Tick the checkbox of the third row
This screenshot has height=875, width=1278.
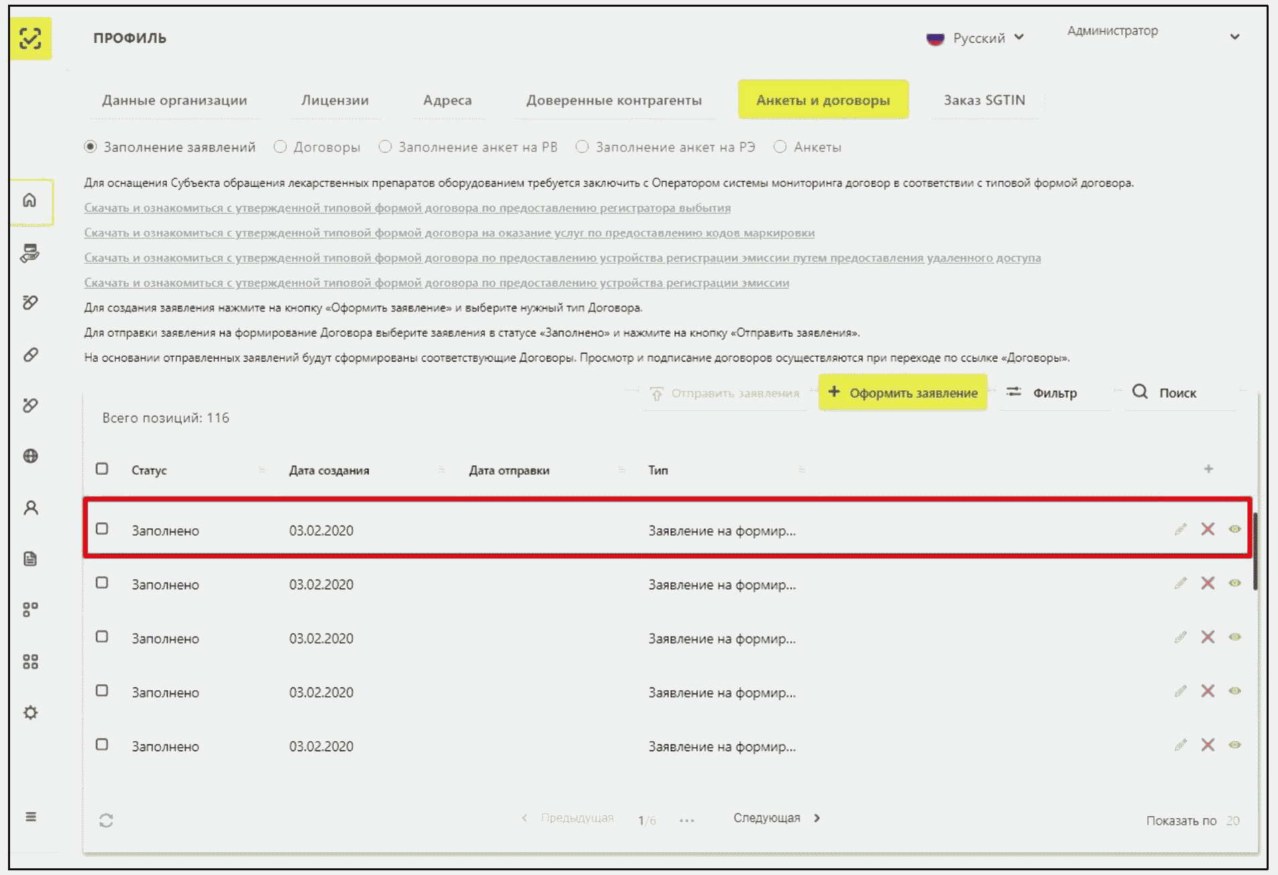tap(102, 637)
